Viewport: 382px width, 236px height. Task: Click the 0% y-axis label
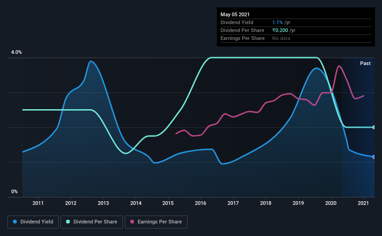tap(14, 192)
